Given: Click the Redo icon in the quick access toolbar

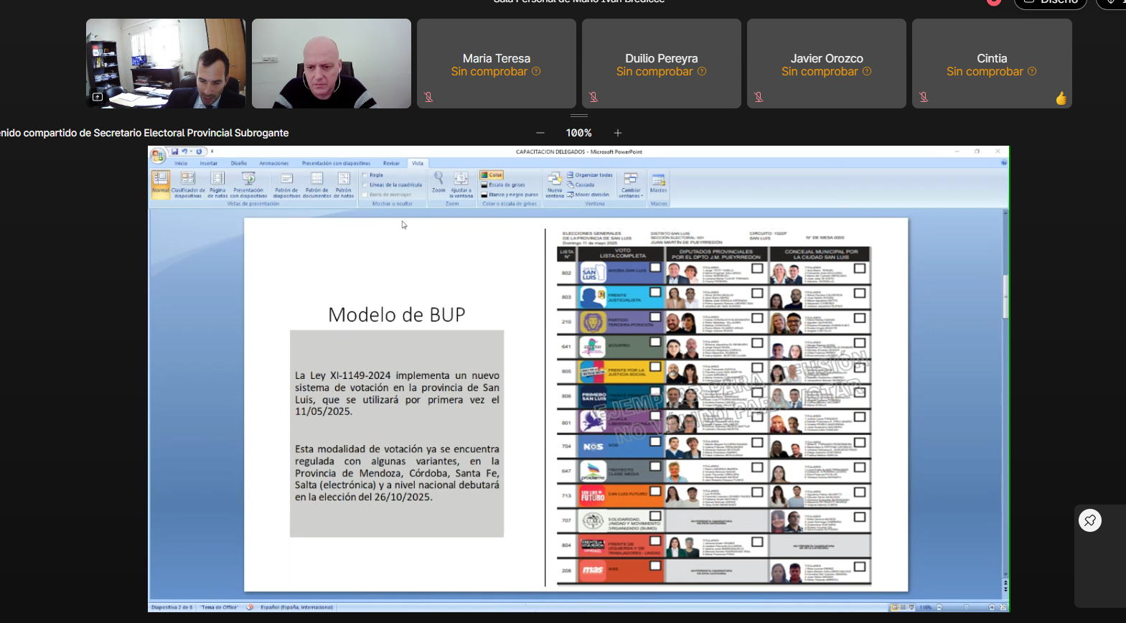Looking at the screenshot, I should click(199, 151).
